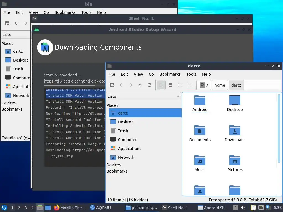The height and width of the screenshot is (212, 283).
Task: Switch to thumbnail view in dartz window
Action: click(x=170, y=85)
